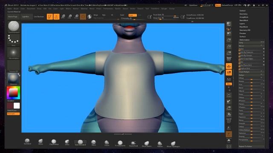Image resolution: width=273 pixels, height=153 pixels.
Task: Toggle the Local rotation button
Action: pos(229,73)
